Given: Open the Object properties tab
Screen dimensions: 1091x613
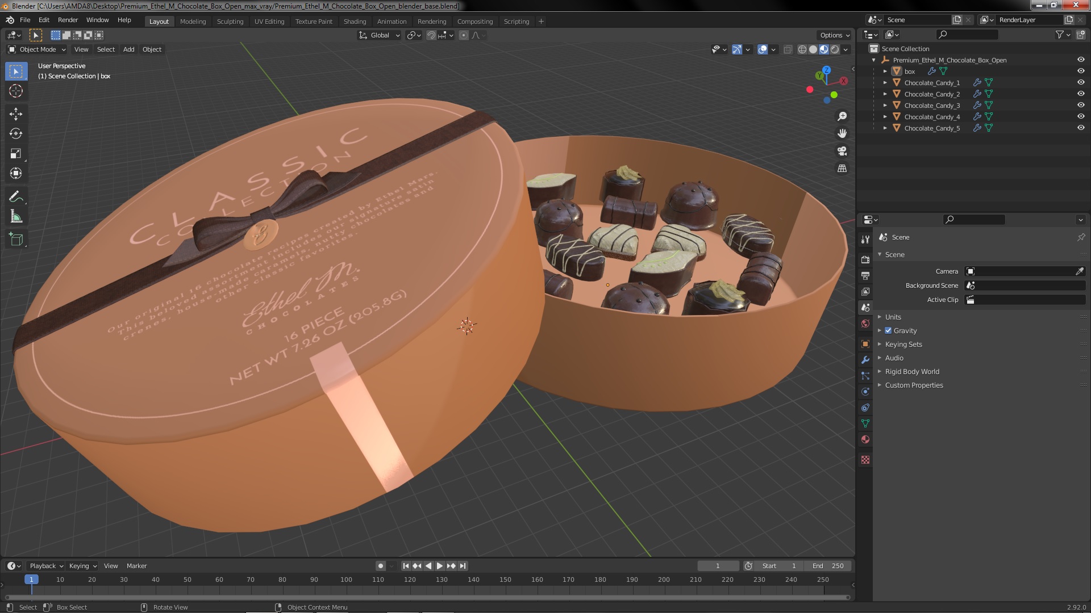Looking at the screenshot, I should (865, 344).
